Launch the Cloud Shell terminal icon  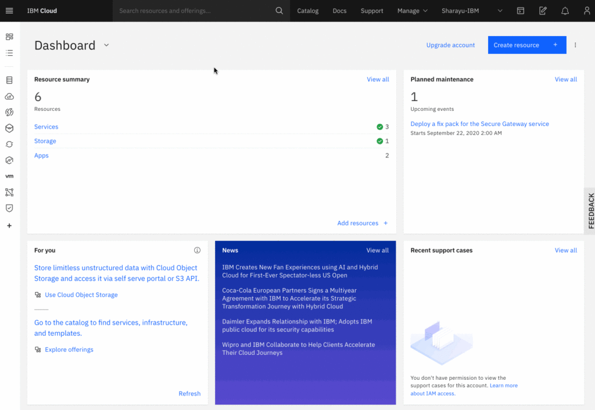click(521, 10)
